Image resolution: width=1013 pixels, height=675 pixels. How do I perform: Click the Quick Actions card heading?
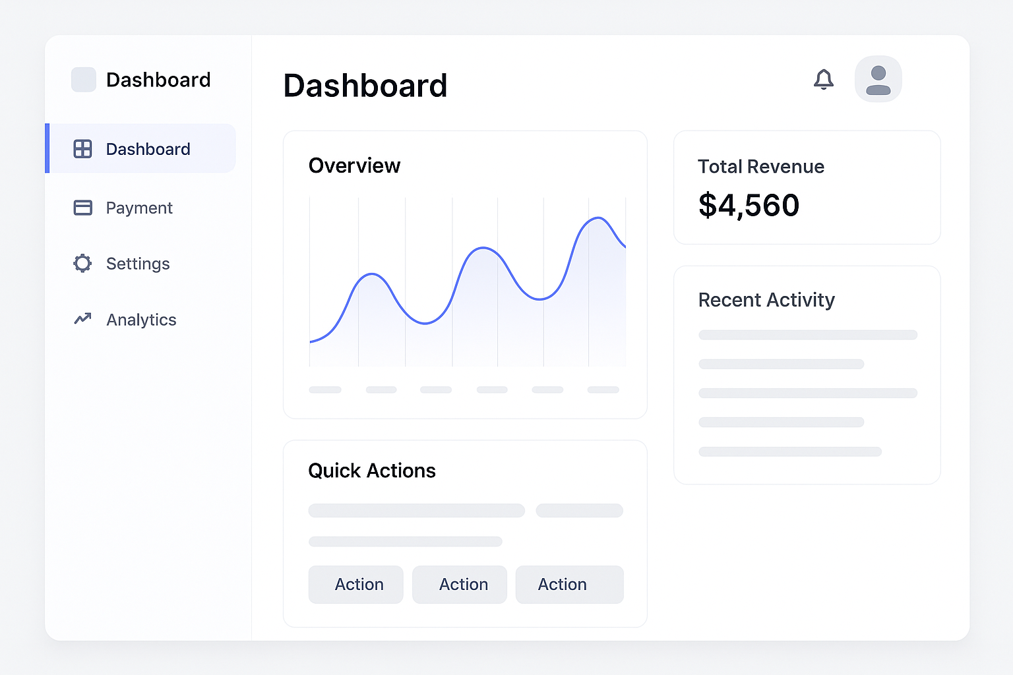(x=372, y=471)
